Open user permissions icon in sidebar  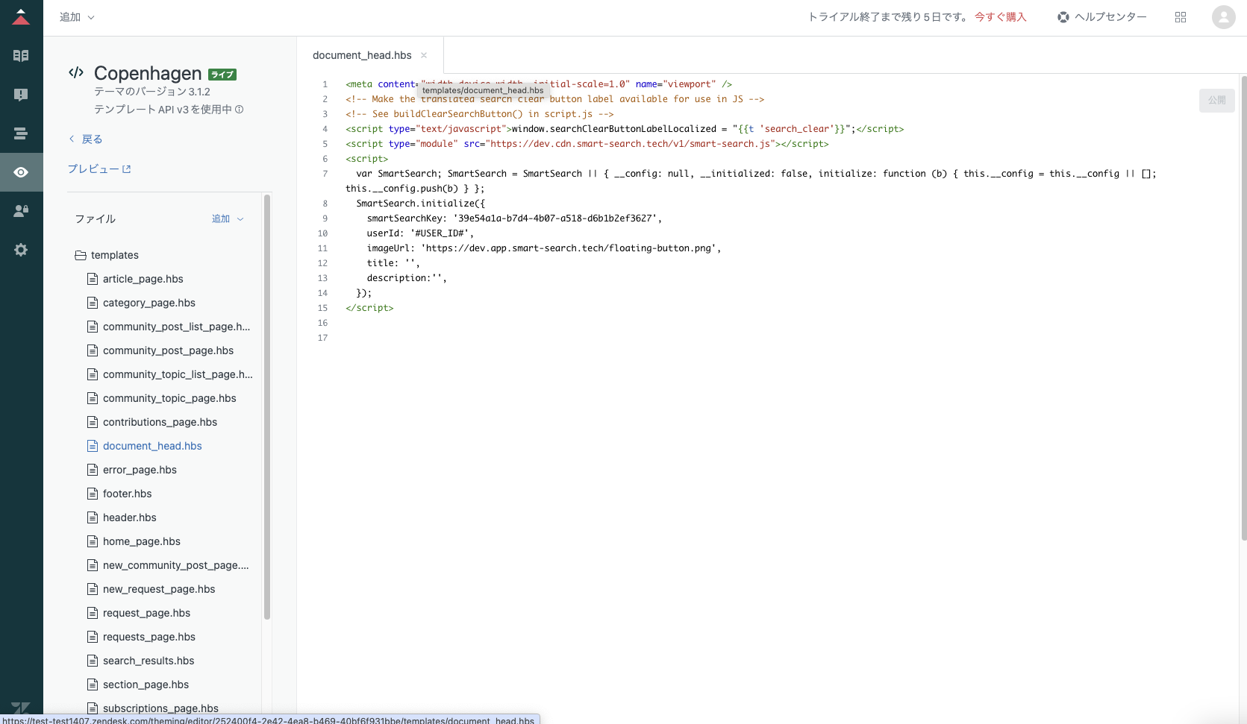pos(21,211)
